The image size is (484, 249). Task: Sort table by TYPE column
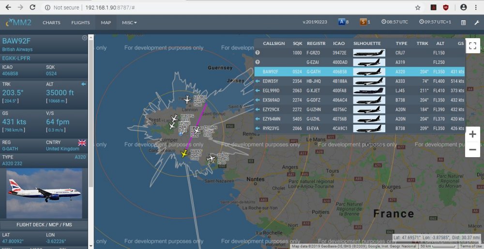[401, 44]
